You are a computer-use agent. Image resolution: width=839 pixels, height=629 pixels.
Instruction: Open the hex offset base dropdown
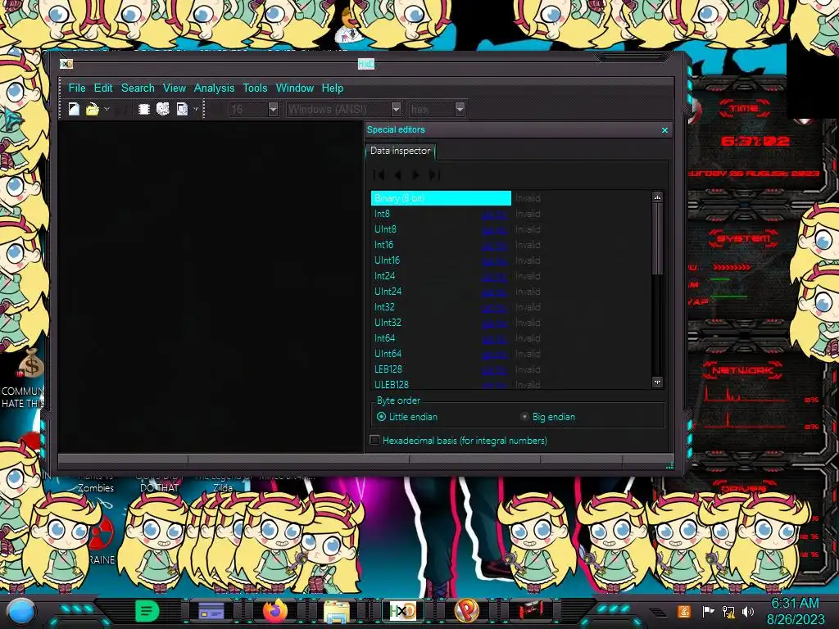pos(460,109)
